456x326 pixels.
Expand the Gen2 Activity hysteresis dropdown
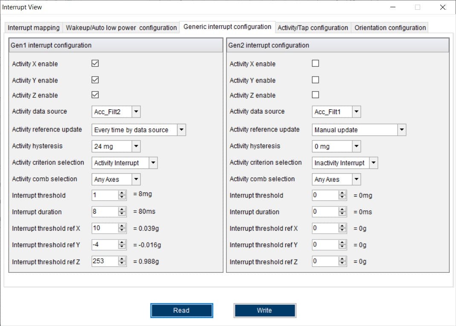tap(355, 146)
